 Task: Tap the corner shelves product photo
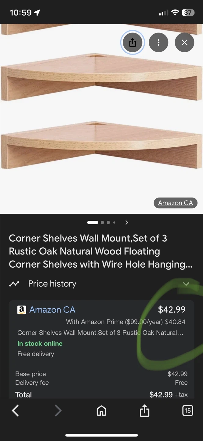coord(101,123)
